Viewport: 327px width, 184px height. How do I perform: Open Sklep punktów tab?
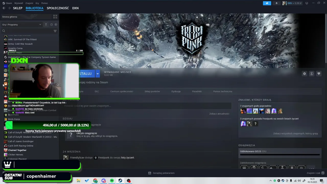click(x=152, y=91)
